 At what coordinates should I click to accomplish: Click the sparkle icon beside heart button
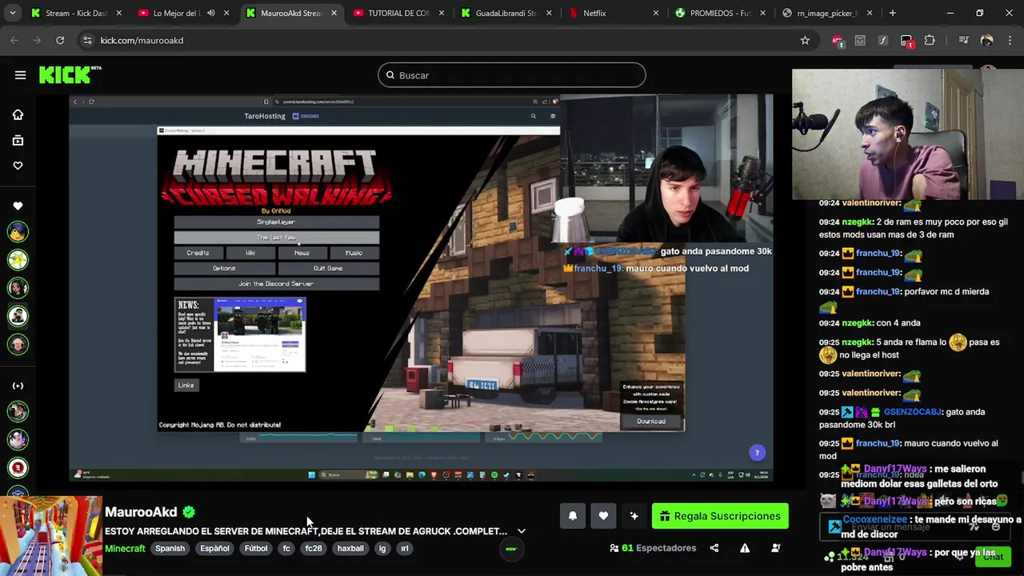(634, 516)
